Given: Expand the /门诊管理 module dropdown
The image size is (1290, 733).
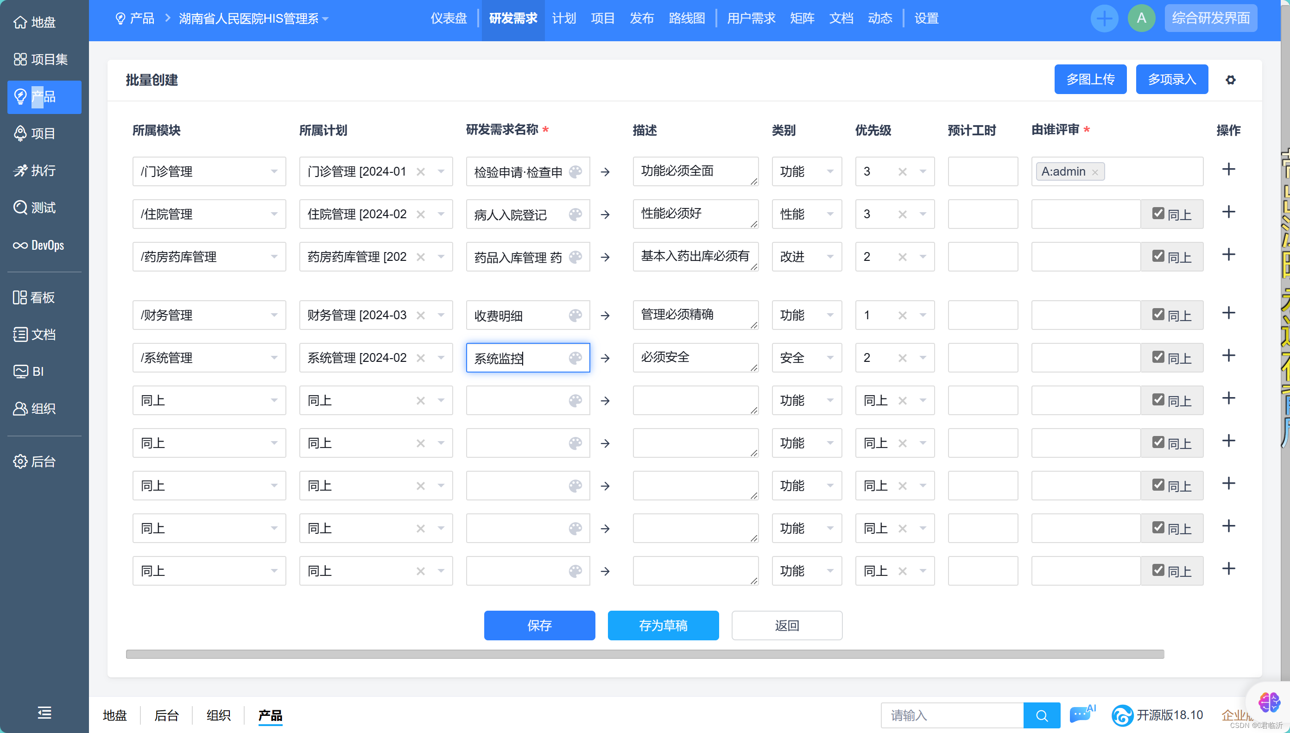Looking at the screenshot, I should pyautogui.click(x=274, y=172).
